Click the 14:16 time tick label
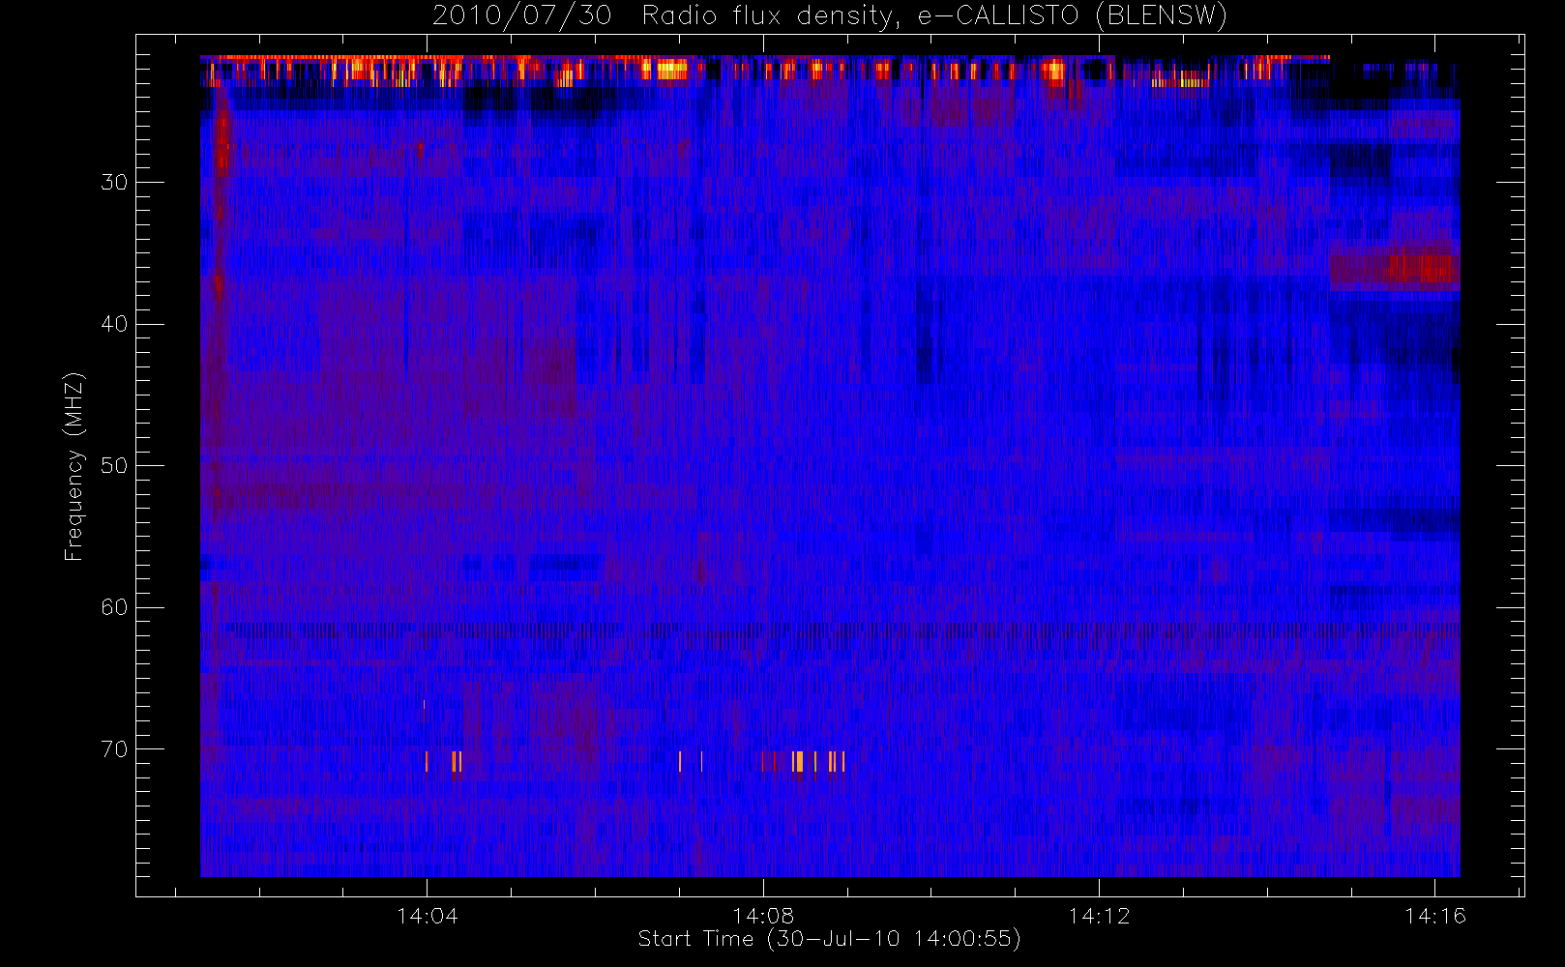Image resolution: width=1565 pixels, height=967 pixels. point(1435,916)
